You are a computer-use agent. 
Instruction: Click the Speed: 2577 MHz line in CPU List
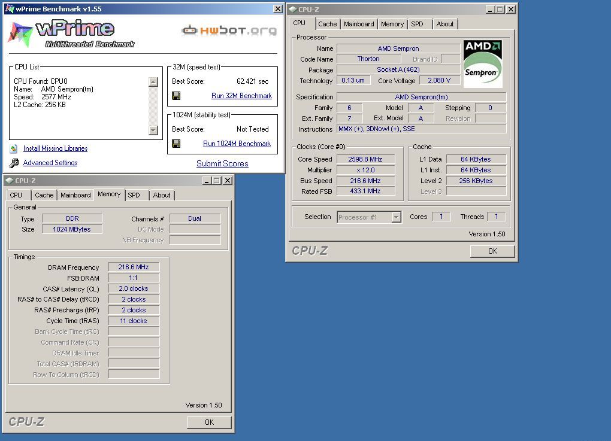[x=43, y=97]
